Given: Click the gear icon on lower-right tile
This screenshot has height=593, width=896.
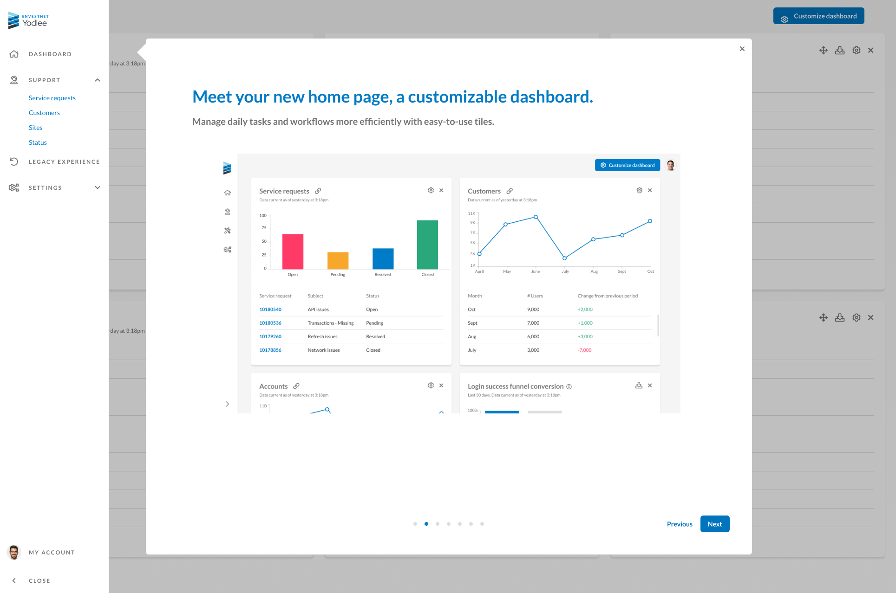Looking at the screenshot, I should click(857, 317).
